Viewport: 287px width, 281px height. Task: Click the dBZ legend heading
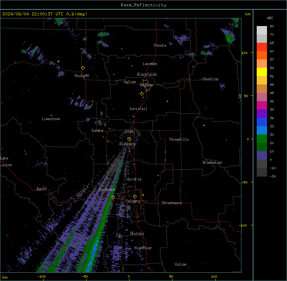[270, 18]
